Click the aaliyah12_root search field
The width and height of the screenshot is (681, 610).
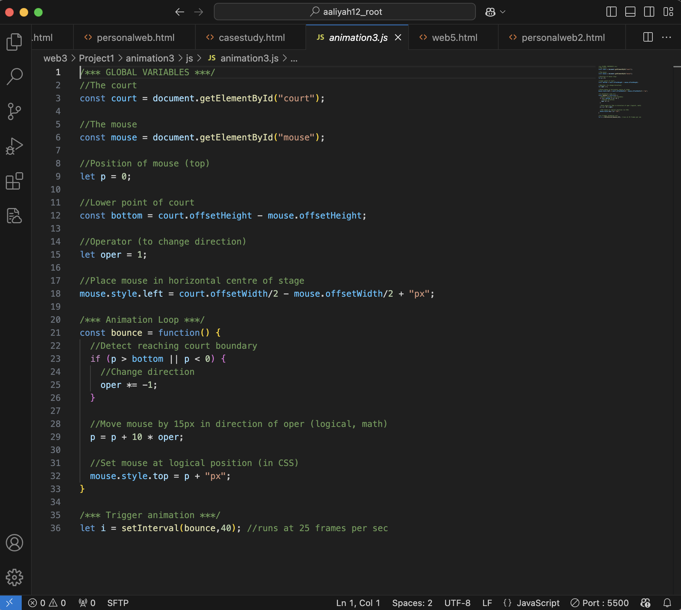pyautogui.click(x=344, y=12)
